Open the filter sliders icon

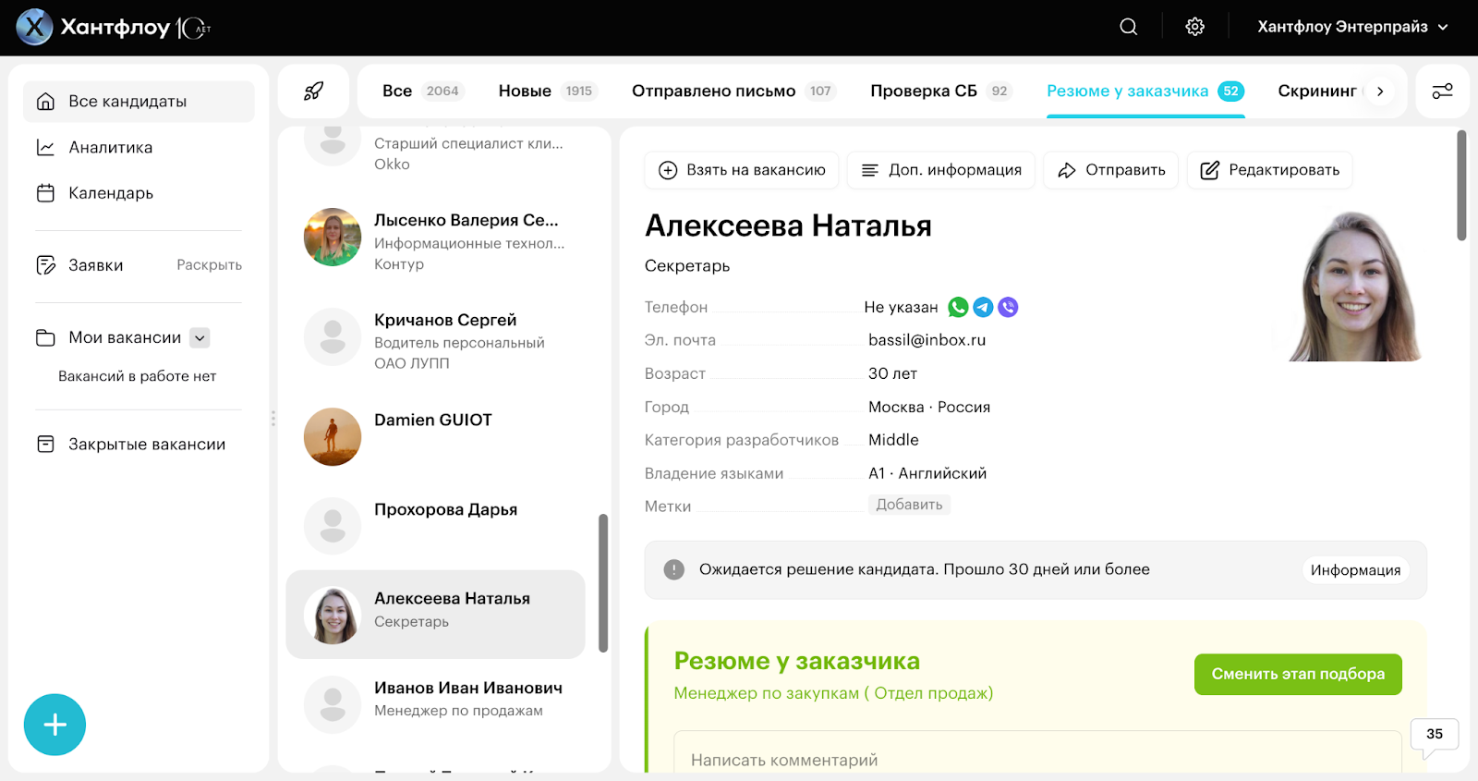tap(1442, 91)
